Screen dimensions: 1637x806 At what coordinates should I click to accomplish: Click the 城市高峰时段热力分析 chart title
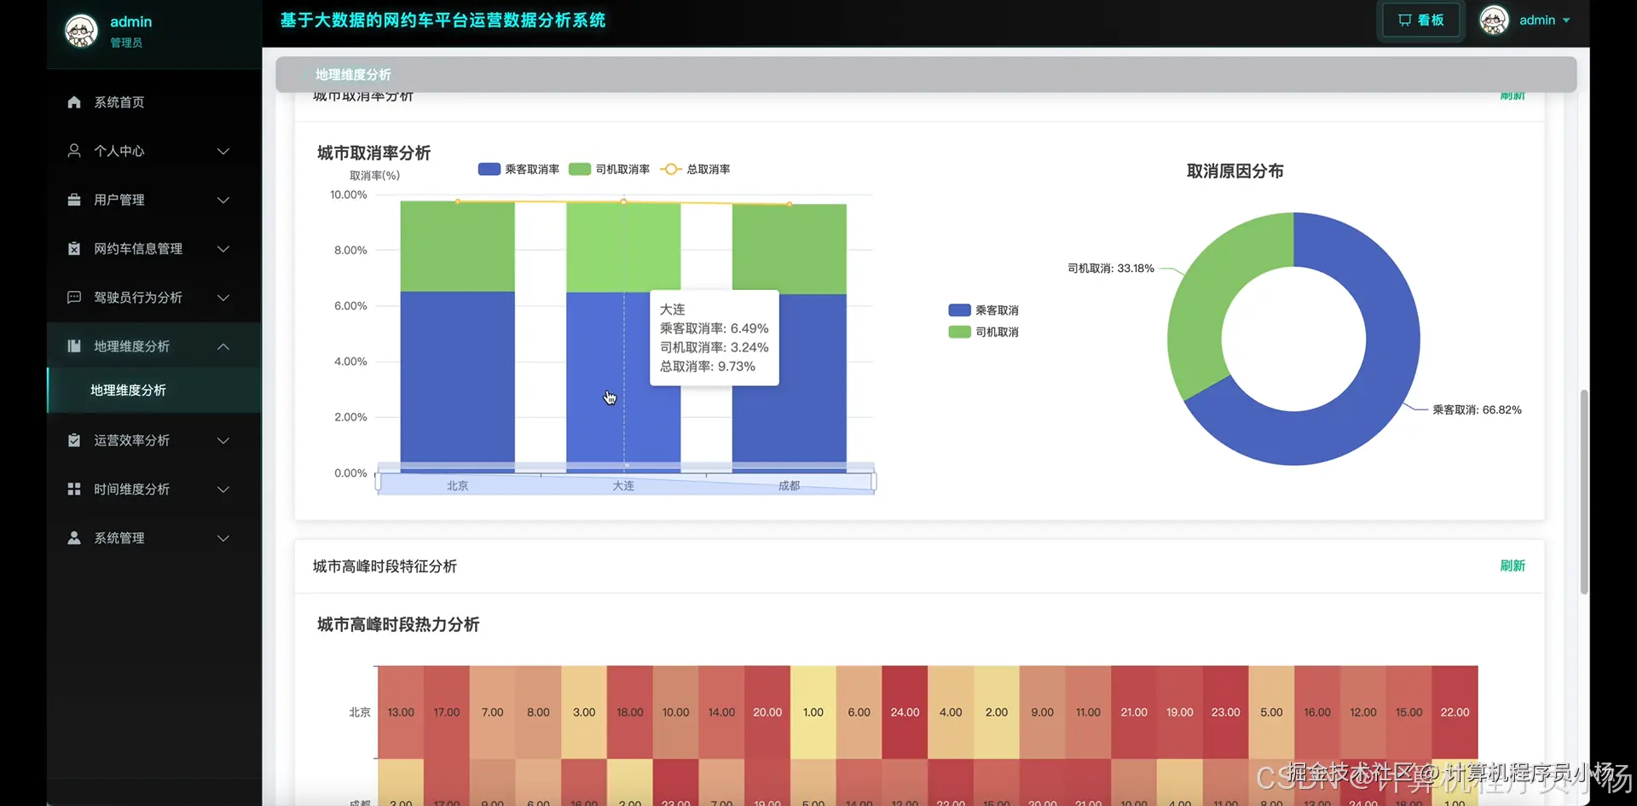pyautogui.click(x=398, y=624)
